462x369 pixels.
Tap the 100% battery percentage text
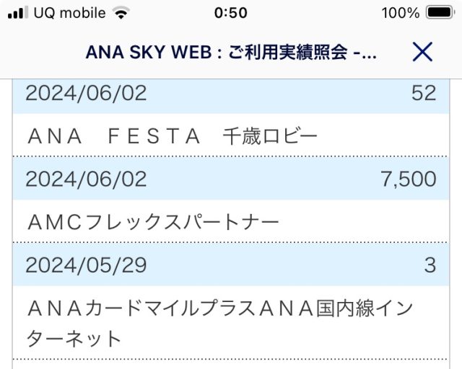pyautogui.click(x=401, y=13)
